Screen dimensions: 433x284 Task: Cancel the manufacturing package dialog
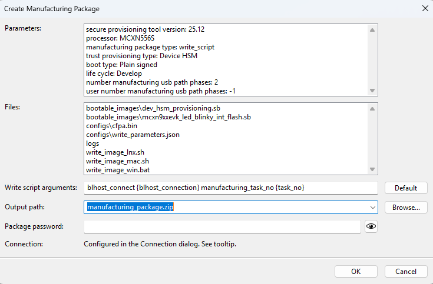click(x=406, y=271)
